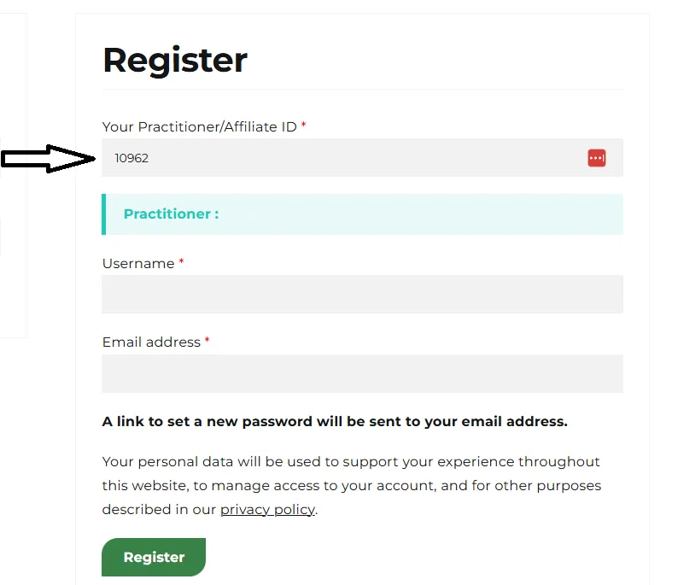Viewport: 678px width, 585px height.
Task: Click into the Username text field
Action: 362,294
